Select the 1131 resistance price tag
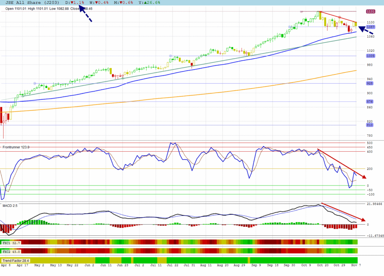 [x=370, y=12]
